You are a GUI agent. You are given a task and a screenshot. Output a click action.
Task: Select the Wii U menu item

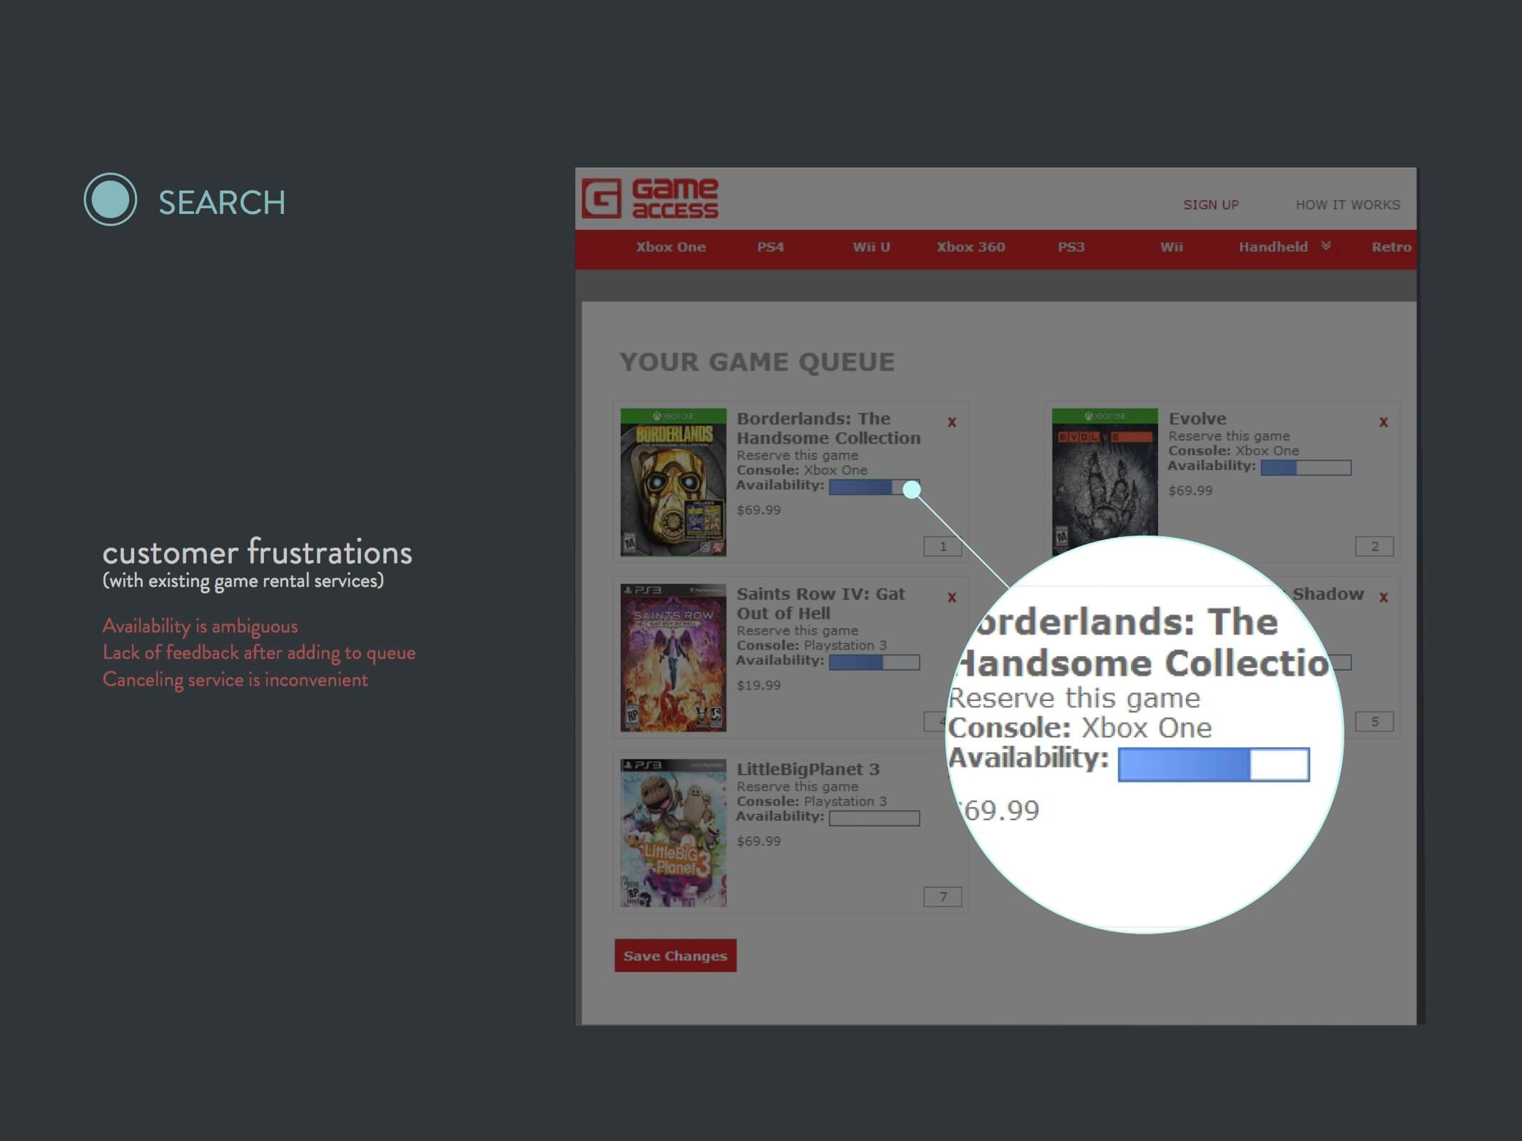click(x=871, y=247)
